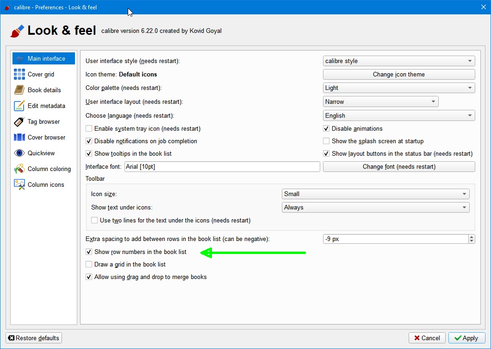Open the User interface layout dropdown

click(380, 102)
